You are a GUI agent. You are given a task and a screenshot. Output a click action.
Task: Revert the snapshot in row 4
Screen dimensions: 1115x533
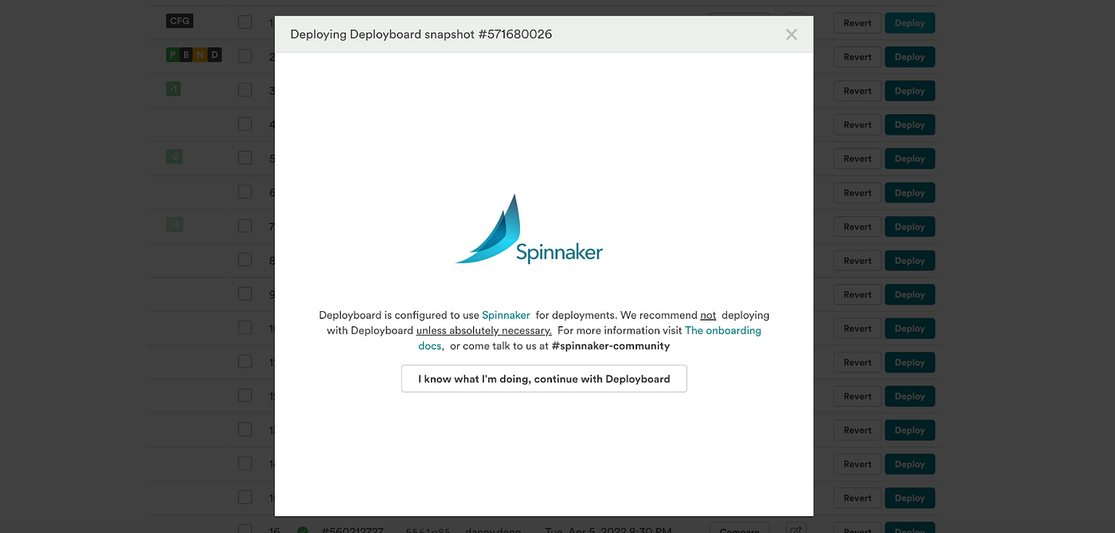pyautogui.click(x=858, y=125)
